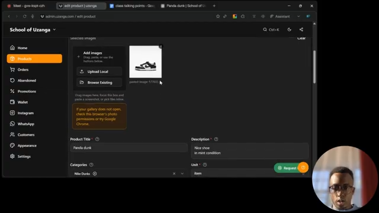
Task: Open the Ctrl+K search
Action: tap(271, 30)
